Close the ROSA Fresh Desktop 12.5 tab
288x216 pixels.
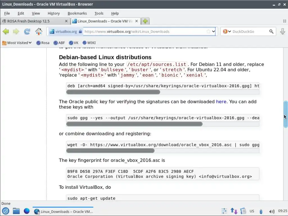[66, 21]
